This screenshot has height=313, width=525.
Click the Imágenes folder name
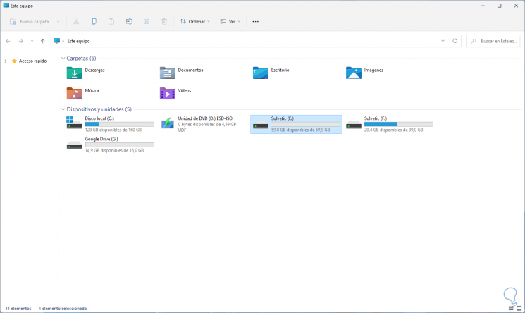tap(373, 70)
